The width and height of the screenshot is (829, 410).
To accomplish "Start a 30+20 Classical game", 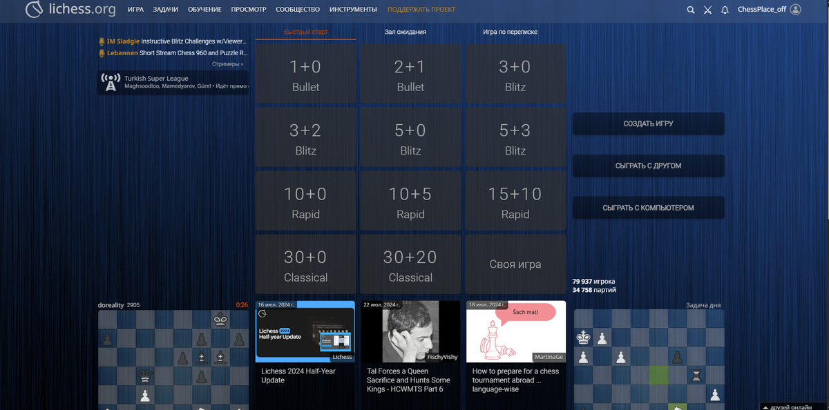I will point(410,266).
